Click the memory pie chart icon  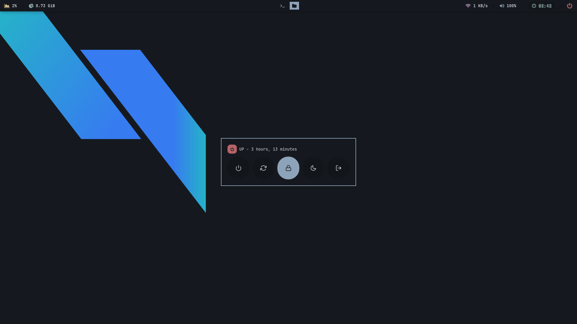coord(31,6)
